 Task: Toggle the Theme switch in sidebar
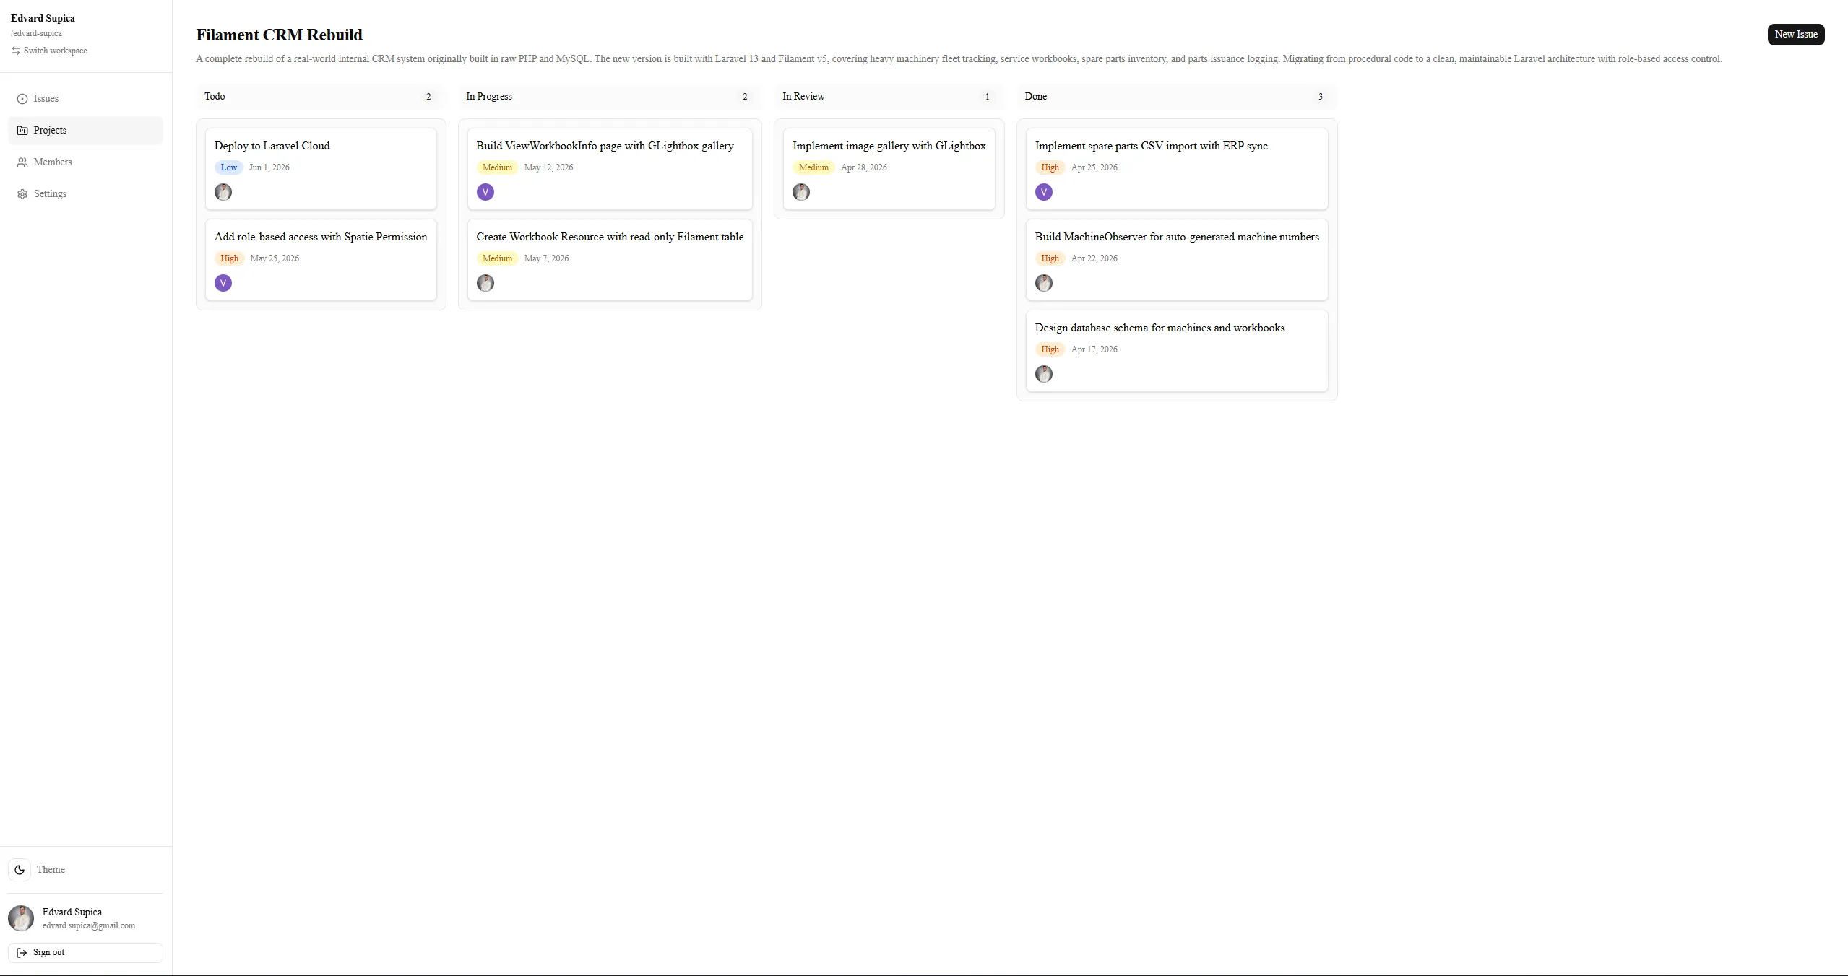point(20,870)
